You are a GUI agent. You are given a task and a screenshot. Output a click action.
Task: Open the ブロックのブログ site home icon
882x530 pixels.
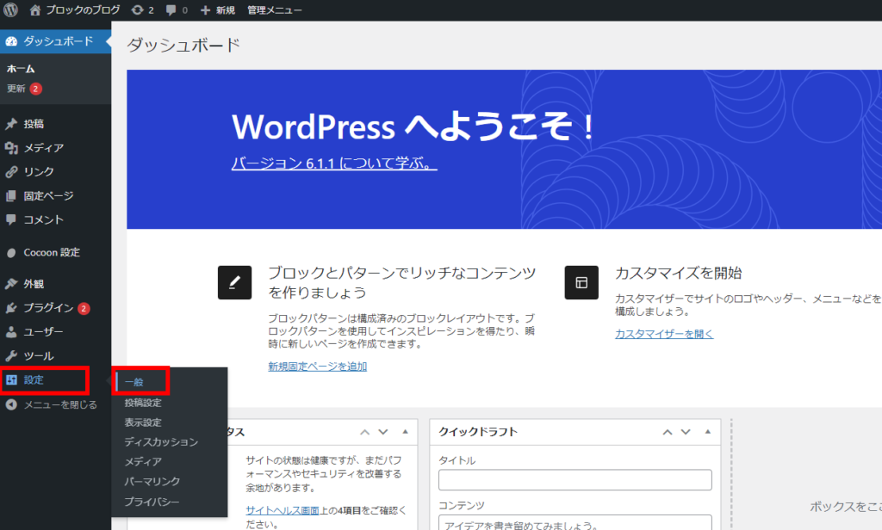tap(34, 9)
